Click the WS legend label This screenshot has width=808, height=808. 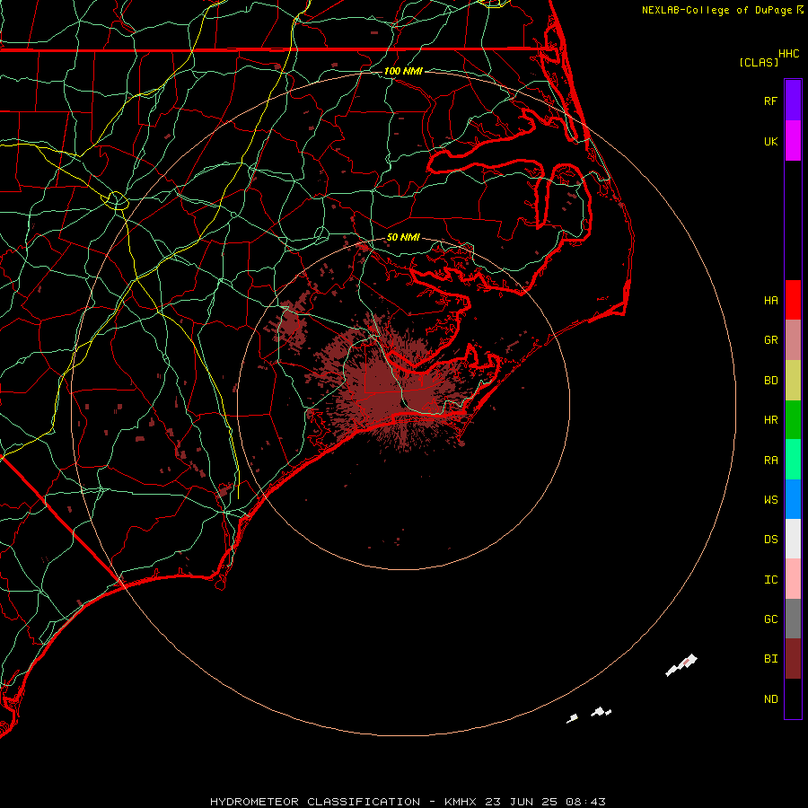tap(770, 499)
